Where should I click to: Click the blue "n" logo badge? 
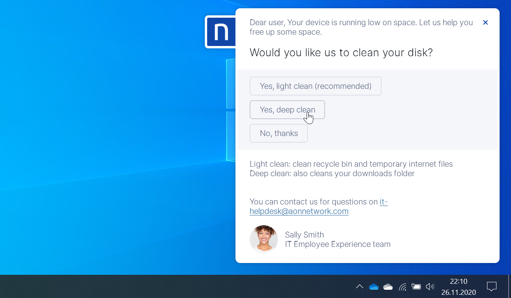click(x=221, y=32)
